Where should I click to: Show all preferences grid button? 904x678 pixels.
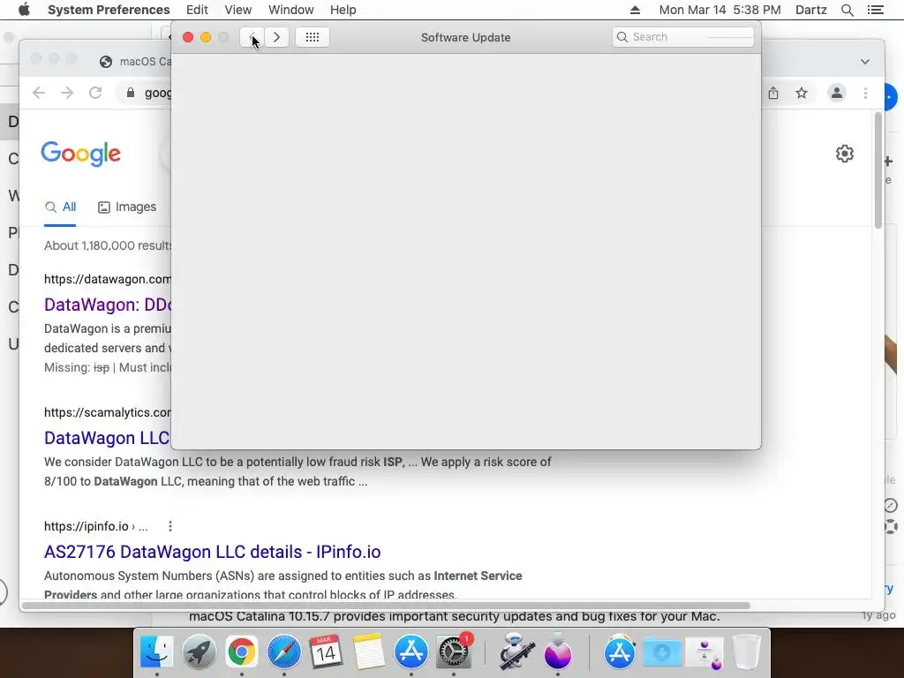(312, 37)
